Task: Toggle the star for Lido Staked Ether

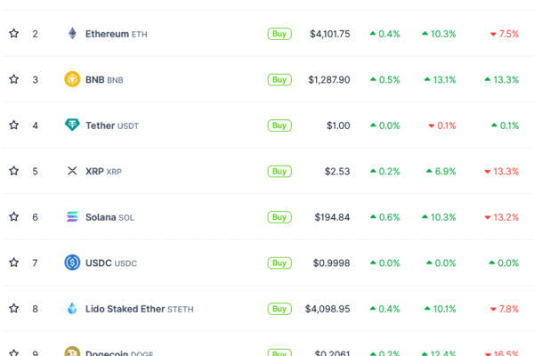Action: tap(14, 309)
